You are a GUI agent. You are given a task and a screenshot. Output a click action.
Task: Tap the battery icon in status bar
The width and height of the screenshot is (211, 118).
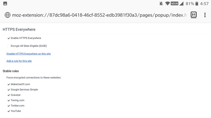[x=197, y=3]
